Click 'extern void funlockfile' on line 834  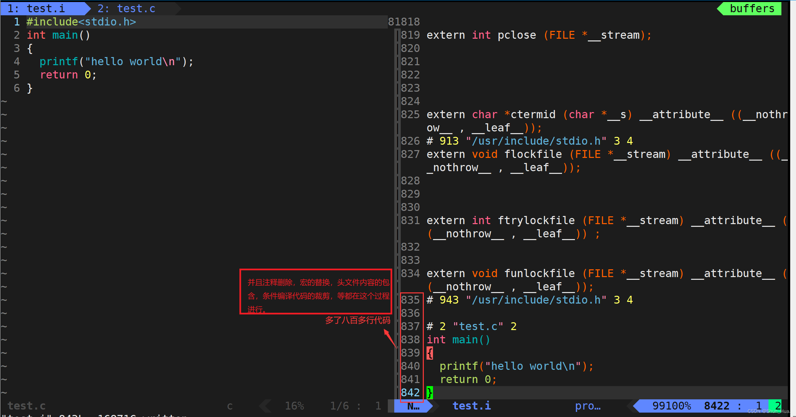point(501,273)
